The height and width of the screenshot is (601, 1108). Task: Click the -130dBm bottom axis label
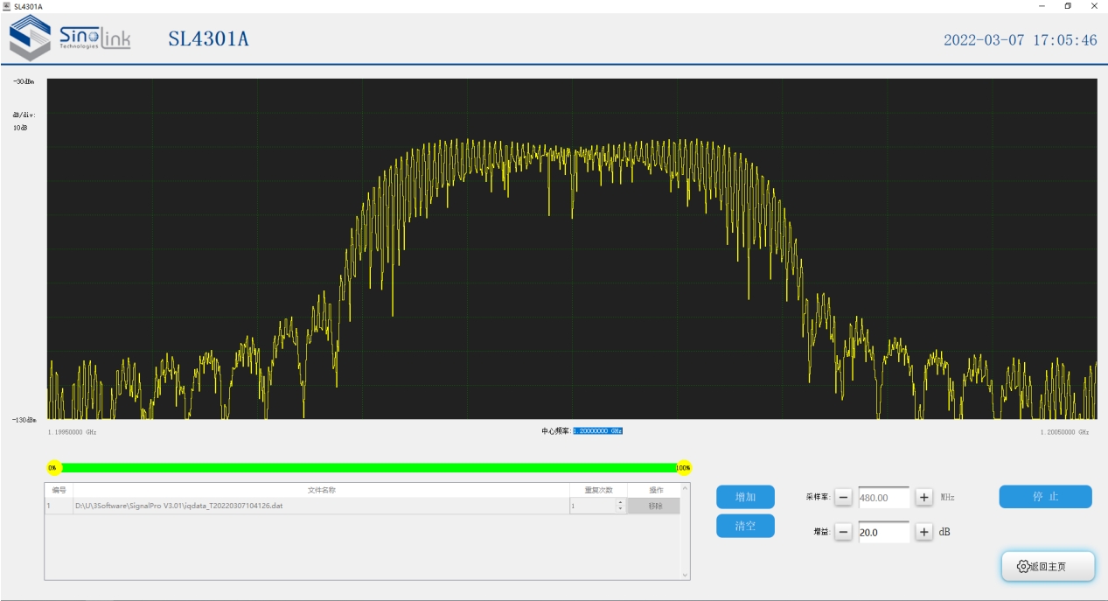[x=24, y=420]
